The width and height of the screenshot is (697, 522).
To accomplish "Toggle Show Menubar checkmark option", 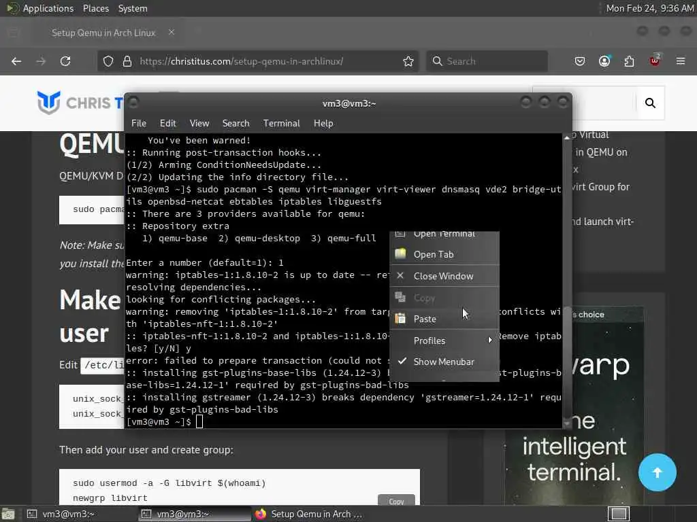I will pos(444,362).
